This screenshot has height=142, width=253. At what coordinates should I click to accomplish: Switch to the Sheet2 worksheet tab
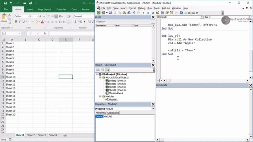click(x=31, y=135)
